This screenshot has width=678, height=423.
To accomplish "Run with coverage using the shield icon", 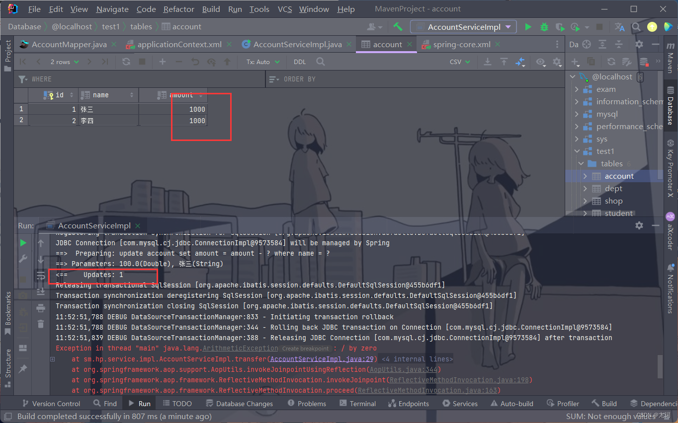I will 560,27.
